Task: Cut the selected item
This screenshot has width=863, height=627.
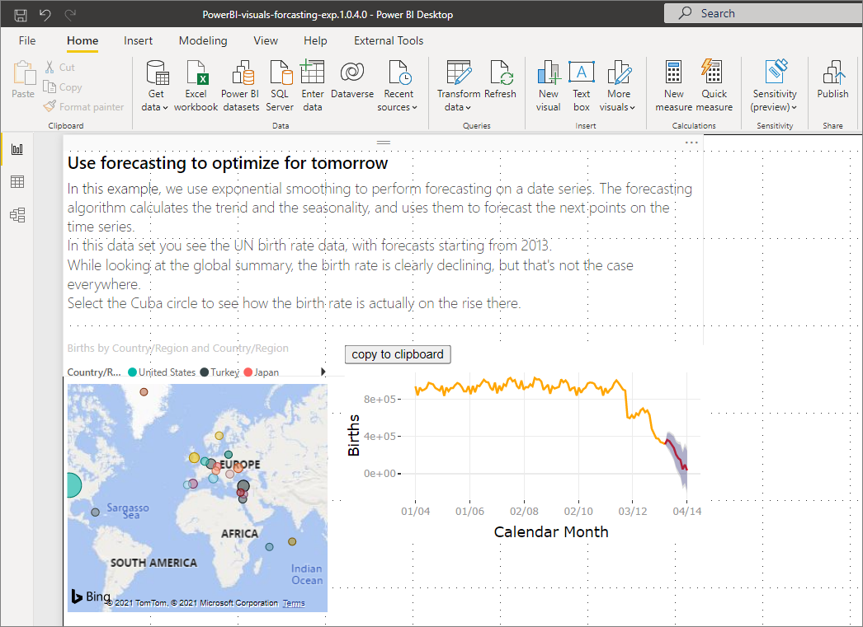Action: [59, 67]
